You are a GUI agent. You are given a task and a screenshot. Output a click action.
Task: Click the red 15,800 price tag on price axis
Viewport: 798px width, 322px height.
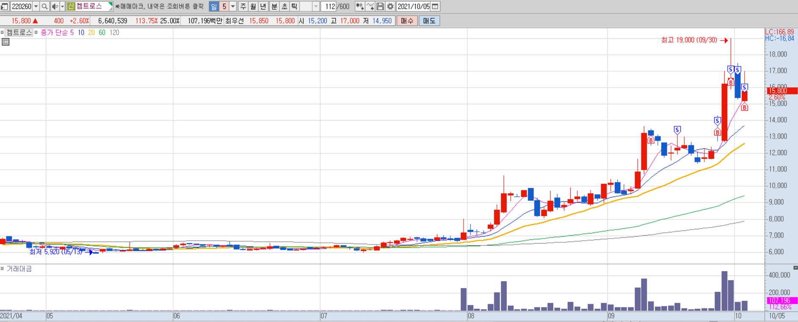(782, 91)
